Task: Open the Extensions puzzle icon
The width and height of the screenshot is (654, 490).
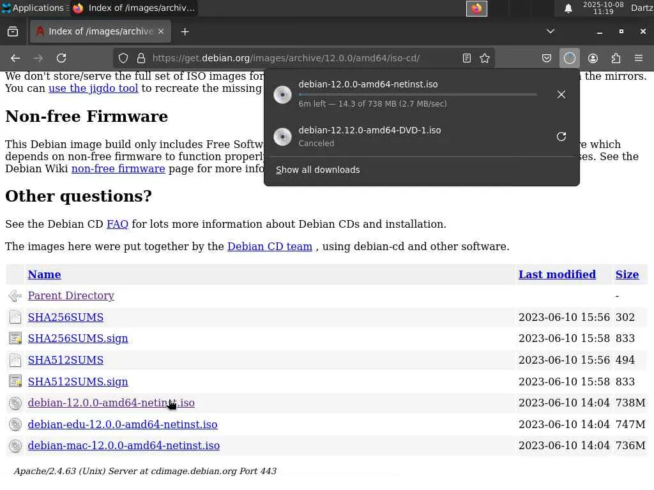Action: tap(616, 58)
